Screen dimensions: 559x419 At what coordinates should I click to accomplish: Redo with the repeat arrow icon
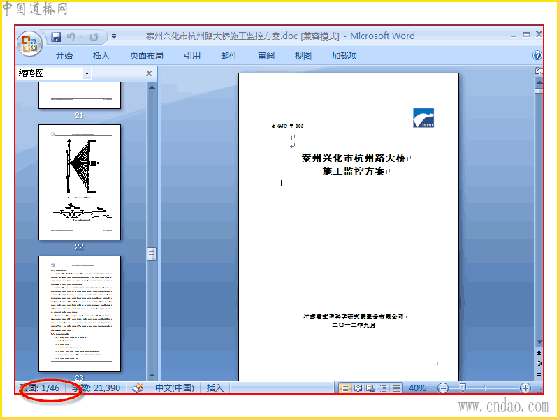(x=94, y=37)
